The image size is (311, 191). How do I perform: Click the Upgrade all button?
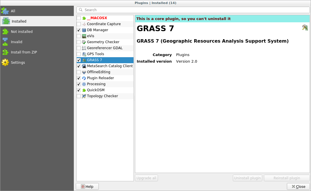pos(146,178)
